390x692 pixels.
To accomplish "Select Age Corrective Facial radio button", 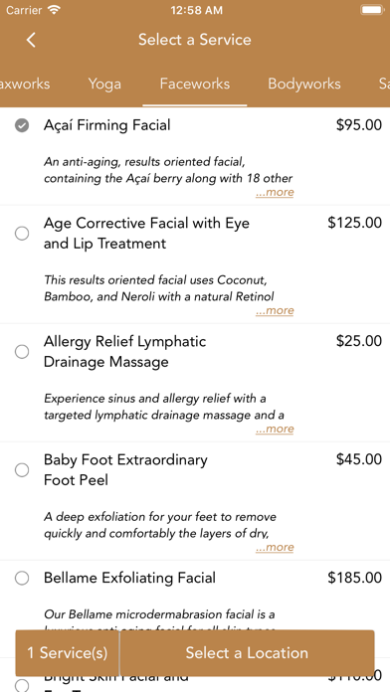I will click(22, 233).
